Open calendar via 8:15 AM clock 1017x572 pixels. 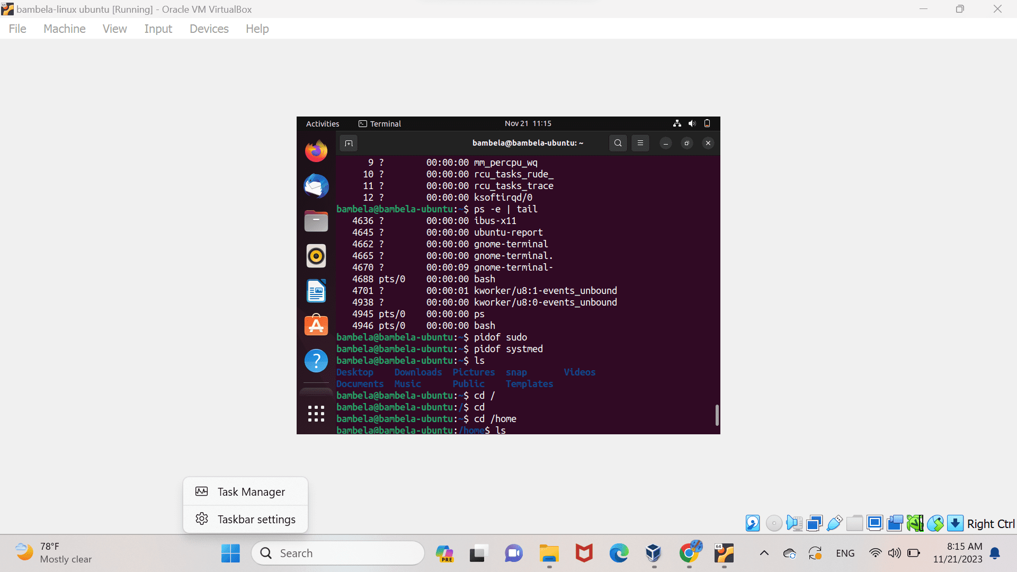(958, 553)
